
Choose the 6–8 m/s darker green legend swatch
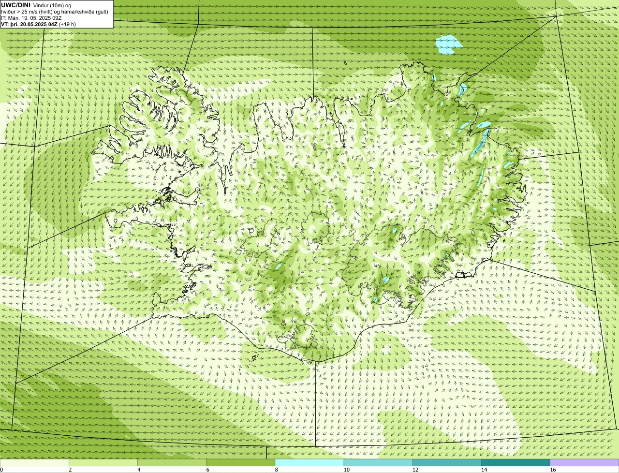pyautogui.click(x=241, y=463)
